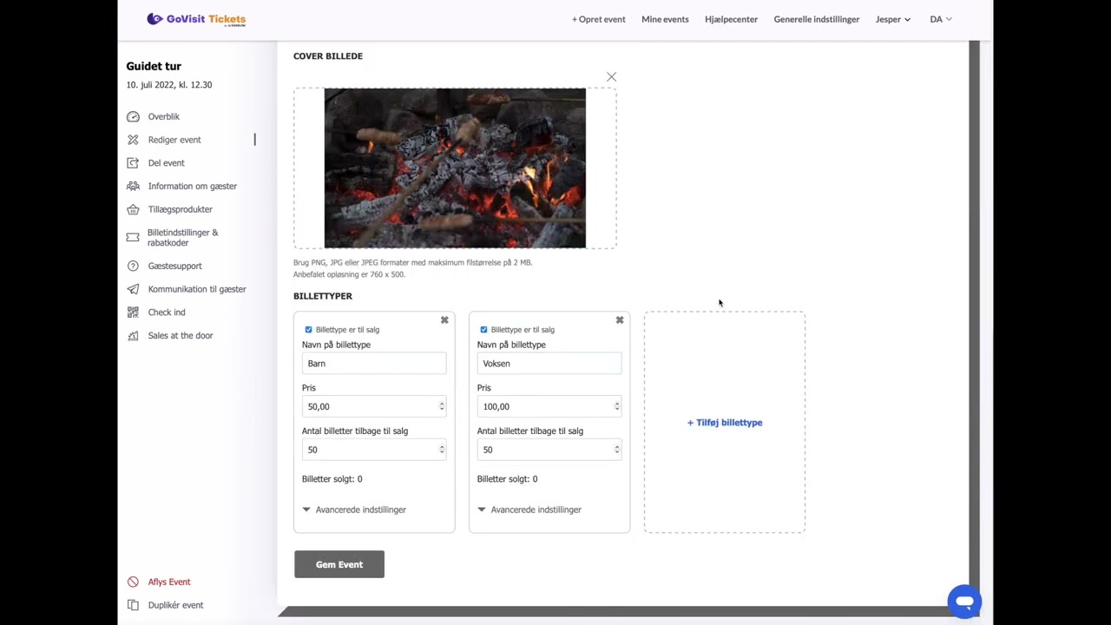Click the event date '10. juli 2022, kl. 12.30'

click(x=169, y=85)
